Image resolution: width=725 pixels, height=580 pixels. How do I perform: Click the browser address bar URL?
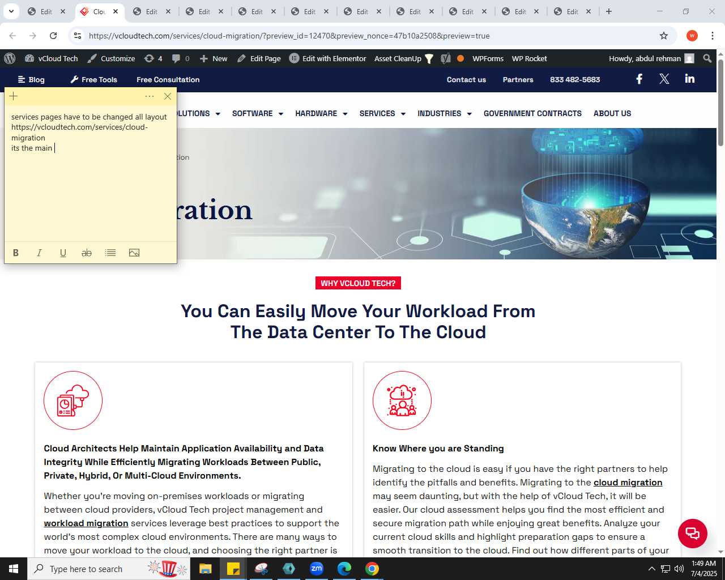(x=289, y=36)
